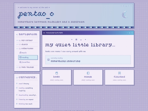The image size is (148, 111).
Task: Click the crescent moon in the header banner
Action: point(125,15)
